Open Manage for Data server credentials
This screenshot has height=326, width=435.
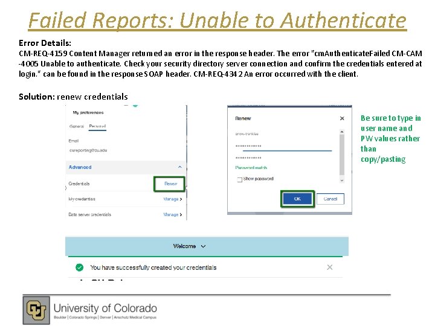point(173,214)
